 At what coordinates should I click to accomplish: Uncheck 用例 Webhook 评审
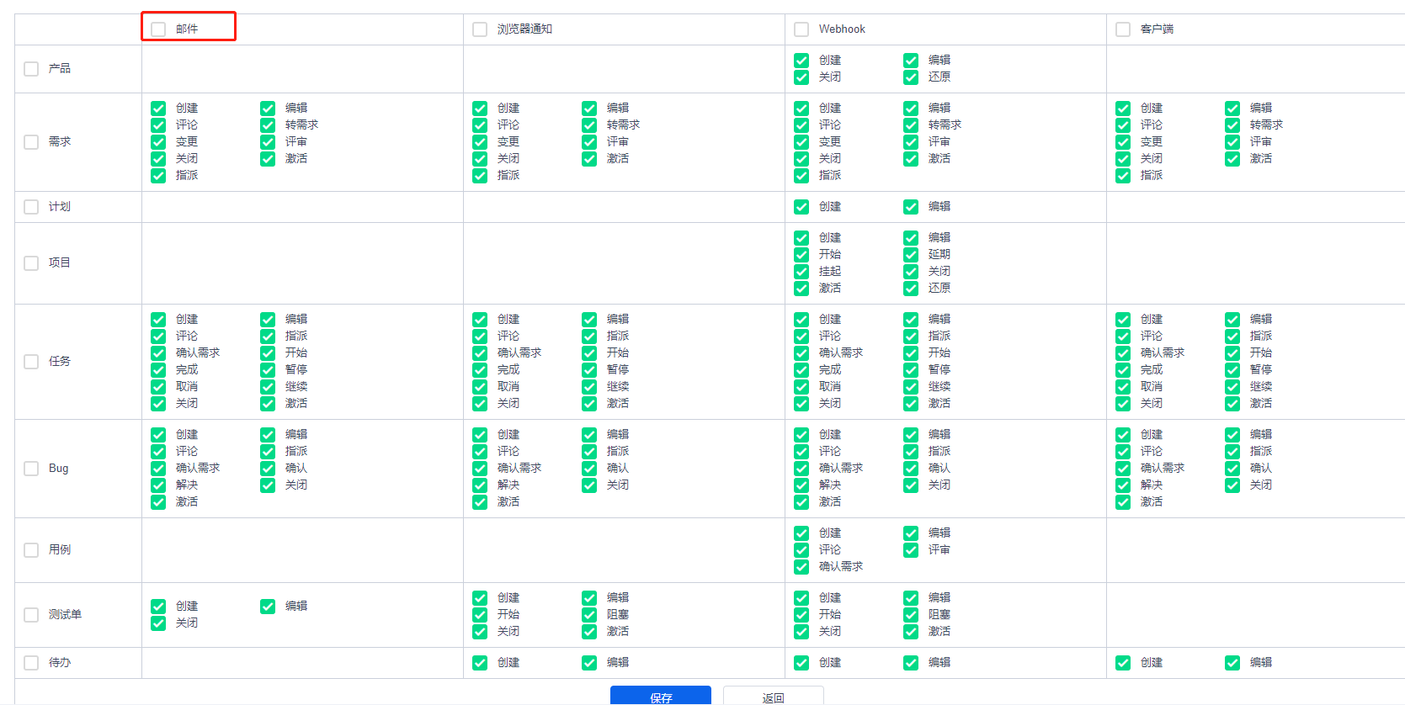(911, 550)
